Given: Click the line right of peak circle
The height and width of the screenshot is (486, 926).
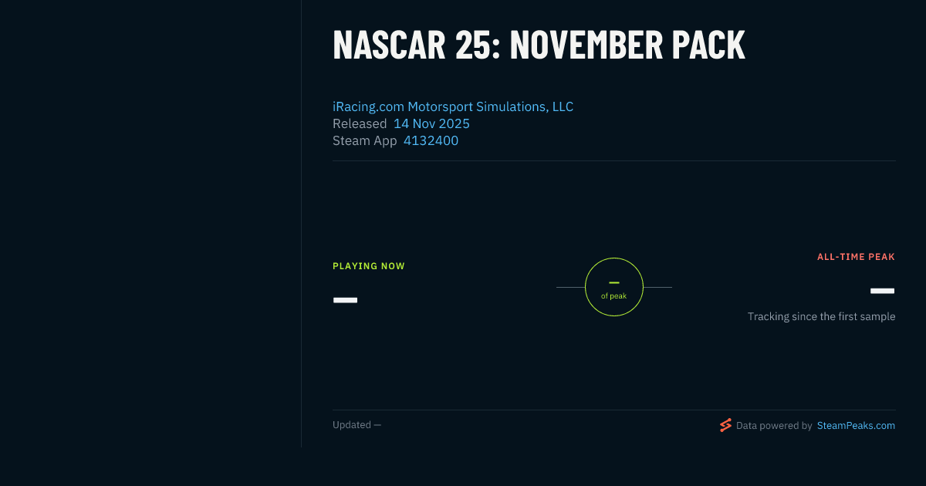Looking at the screenshot, I should pos(657,287).
